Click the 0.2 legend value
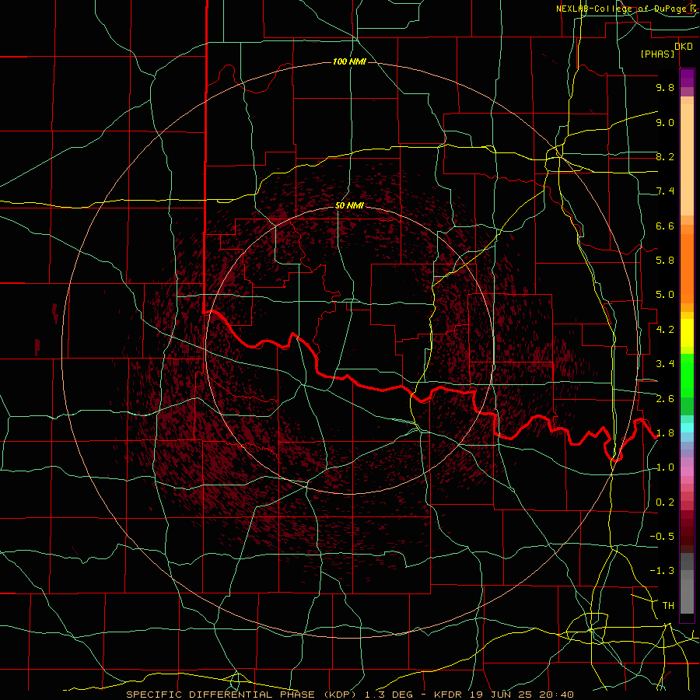The width and height of the screenshot is (700, 700). point(665,502)
